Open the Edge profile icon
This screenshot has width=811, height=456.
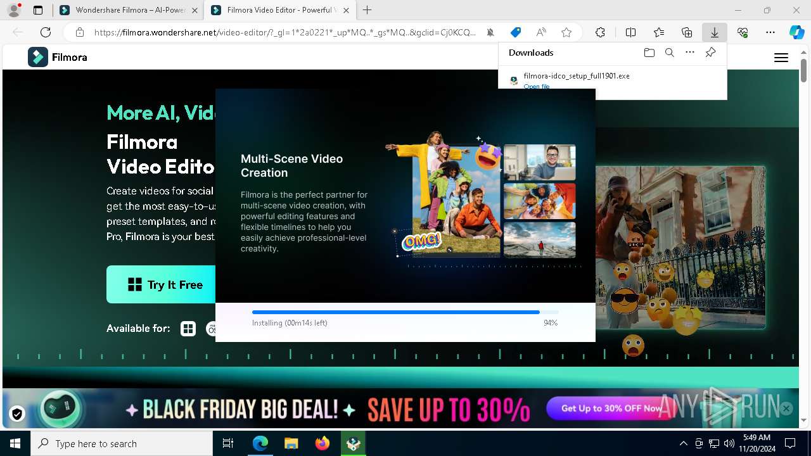(x=14, y=10)
